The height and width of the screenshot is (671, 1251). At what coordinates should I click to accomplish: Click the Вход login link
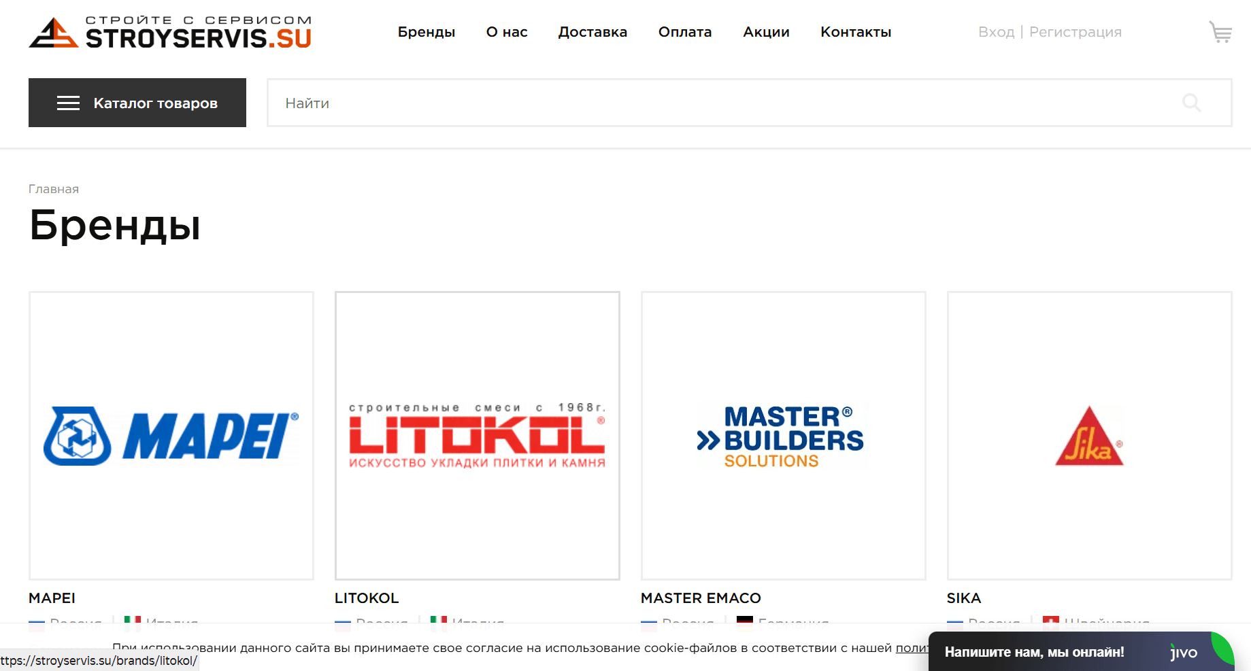click(997, 32)
